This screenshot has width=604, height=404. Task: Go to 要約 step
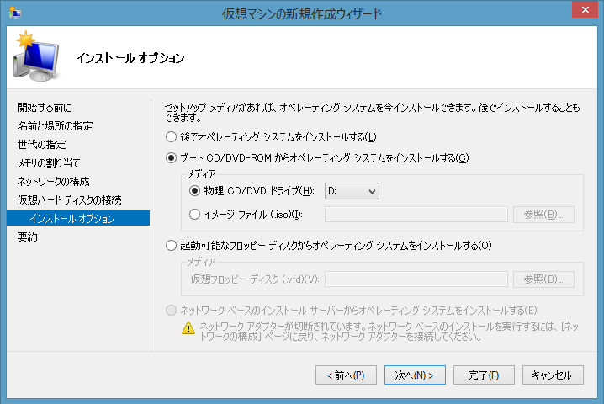(x=28, y=237)
